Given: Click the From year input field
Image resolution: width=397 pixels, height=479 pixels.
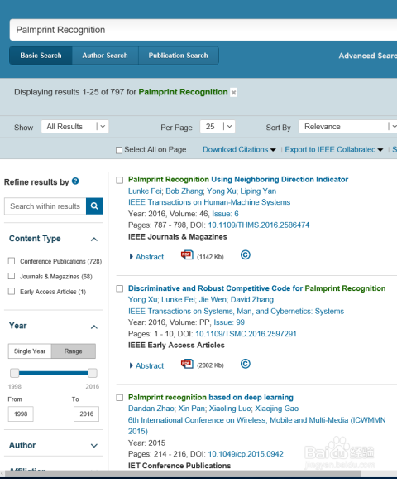Looking at the screenshot, I should 21,414.
